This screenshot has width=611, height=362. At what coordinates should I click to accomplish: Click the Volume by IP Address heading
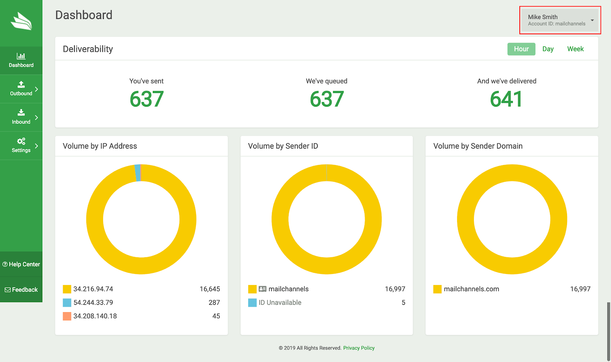pyautogui.click(x=100, y=146)
